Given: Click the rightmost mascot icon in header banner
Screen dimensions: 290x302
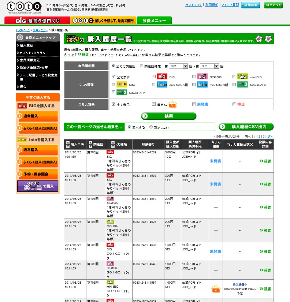Looking at the screenshot, I should [x=268, y=39].
